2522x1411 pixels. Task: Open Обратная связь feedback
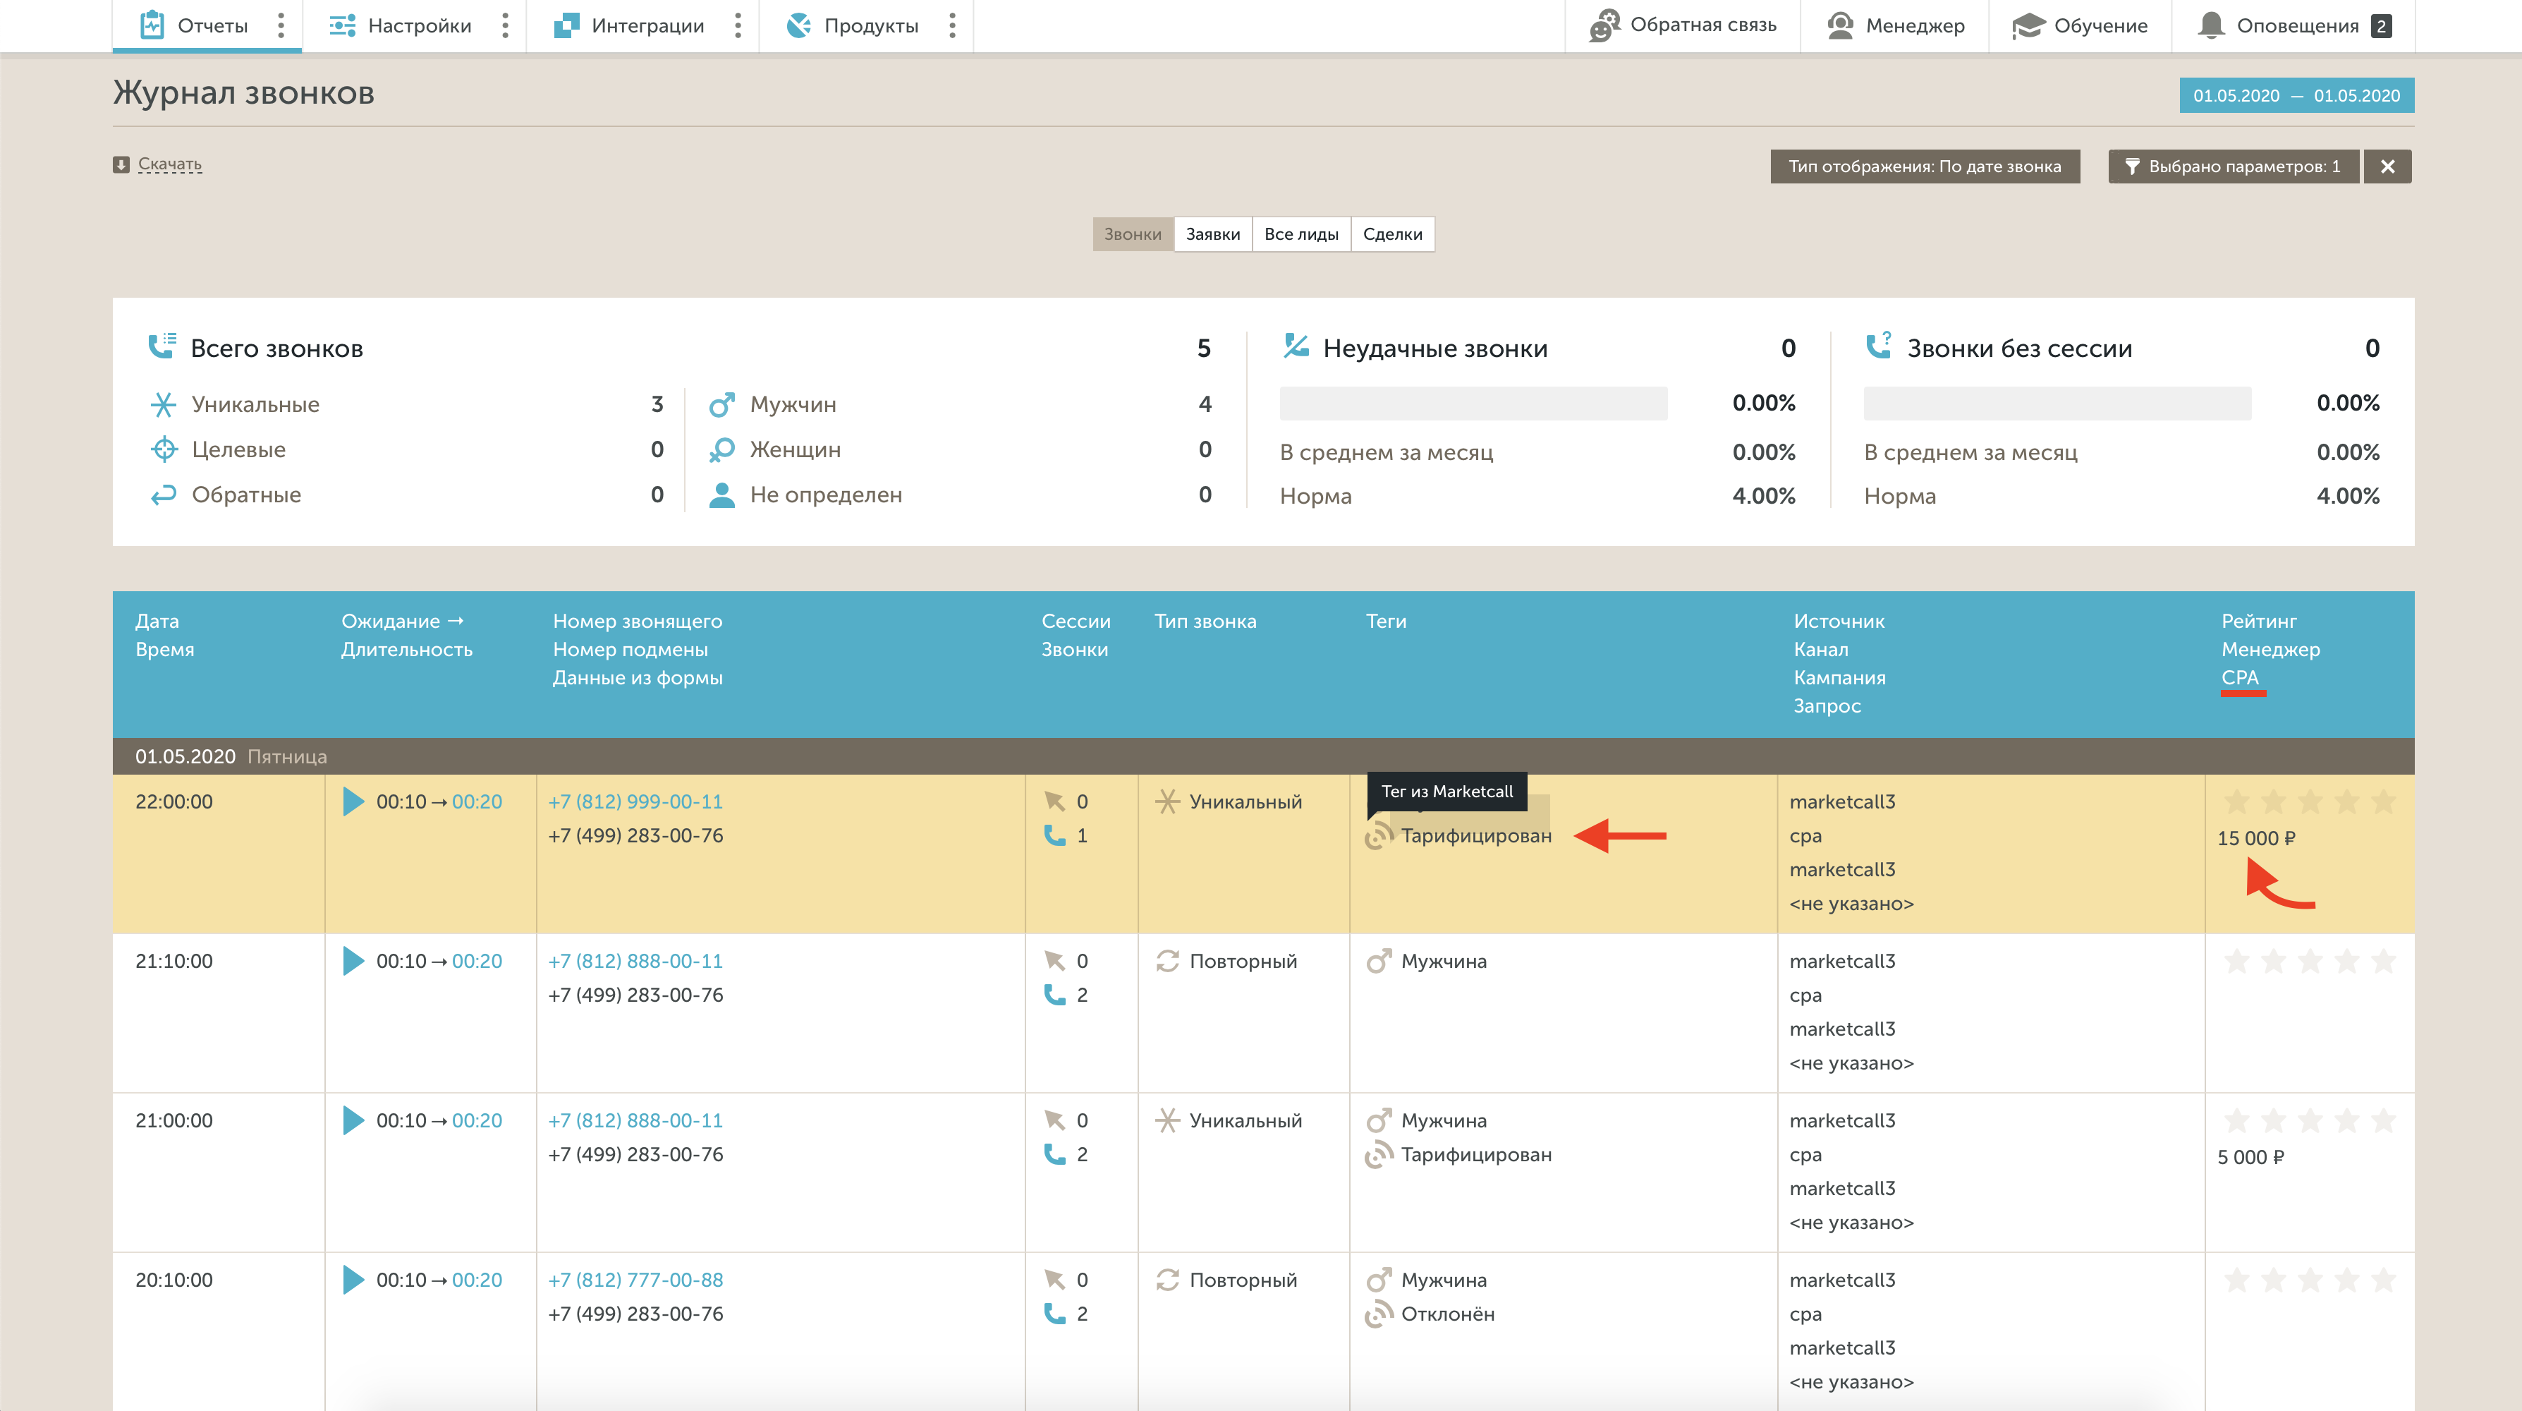[x=1682, y=25]
